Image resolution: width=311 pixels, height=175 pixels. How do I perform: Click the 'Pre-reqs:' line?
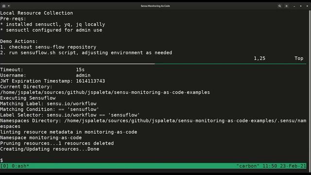pos(13,18)
